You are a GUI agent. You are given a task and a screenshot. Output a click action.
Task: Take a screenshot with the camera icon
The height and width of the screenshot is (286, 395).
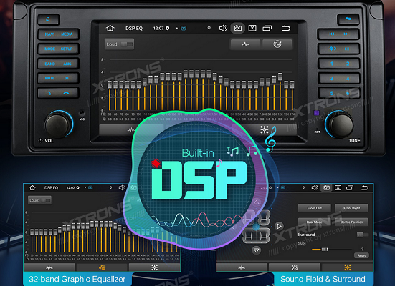[x=237, y=28]
